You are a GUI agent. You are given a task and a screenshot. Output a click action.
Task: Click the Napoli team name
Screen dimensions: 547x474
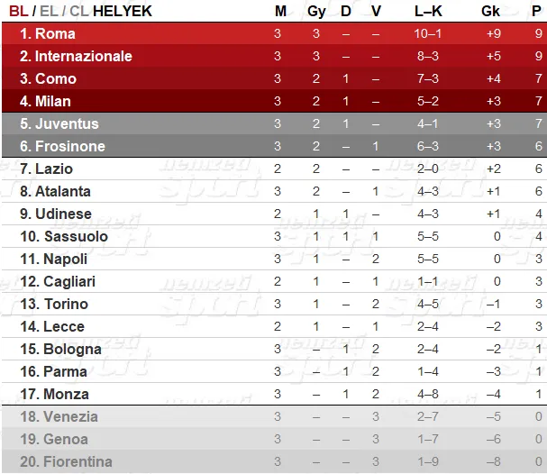coord(65,259)
